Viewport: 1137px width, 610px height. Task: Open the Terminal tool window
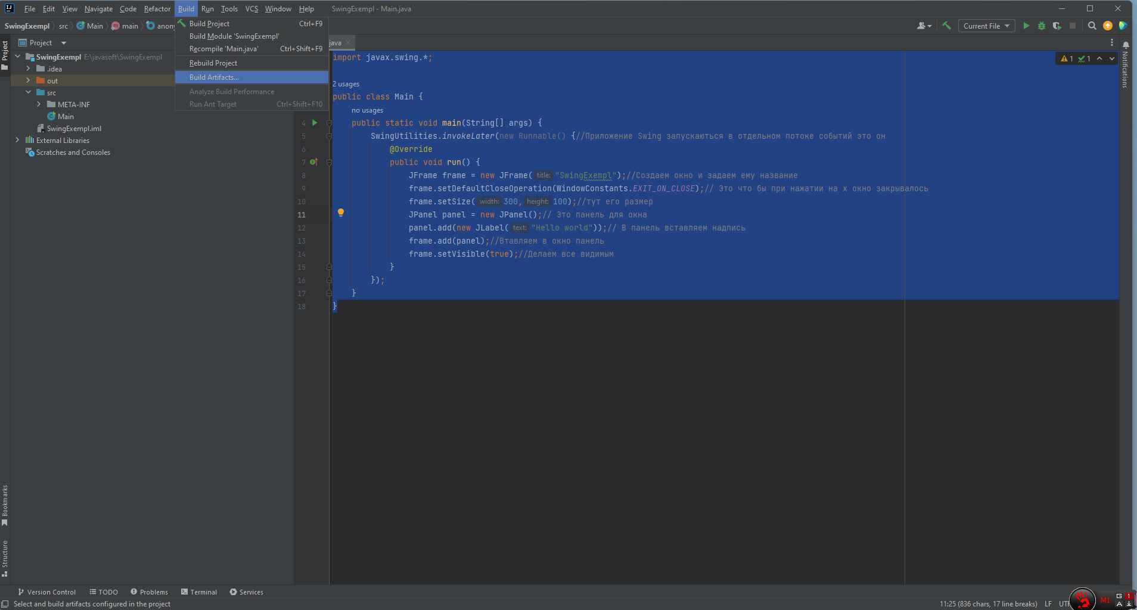(x=199, y=592)
